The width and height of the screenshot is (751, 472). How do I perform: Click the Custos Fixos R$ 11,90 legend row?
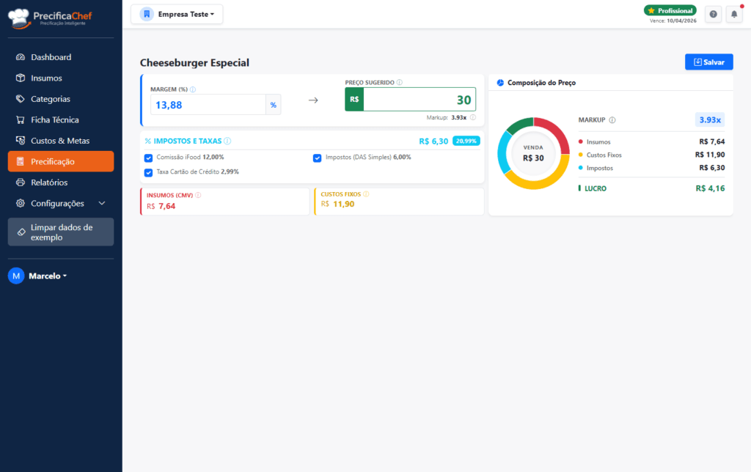tap(651, 155)
